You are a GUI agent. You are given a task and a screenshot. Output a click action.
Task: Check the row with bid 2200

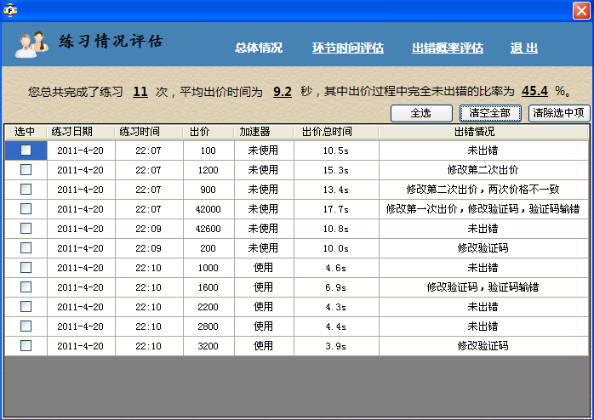point(26,306)
